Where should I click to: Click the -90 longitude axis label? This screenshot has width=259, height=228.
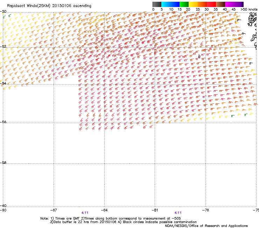[x=3, y=210]
